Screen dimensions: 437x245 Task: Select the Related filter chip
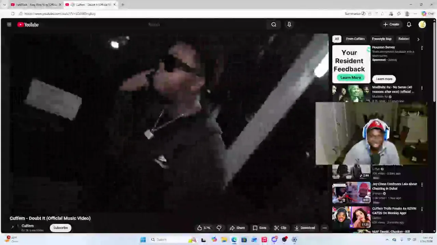tap(404, 39)
